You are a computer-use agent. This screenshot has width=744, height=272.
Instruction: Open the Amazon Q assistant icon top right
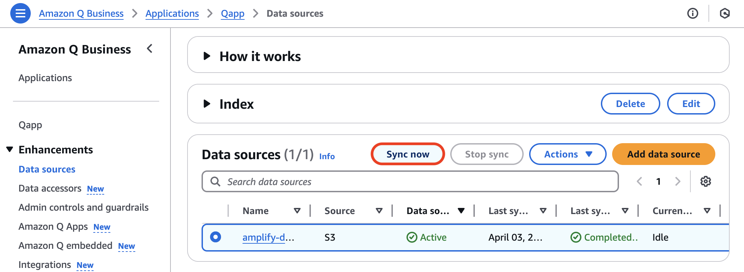click(725, 13)
